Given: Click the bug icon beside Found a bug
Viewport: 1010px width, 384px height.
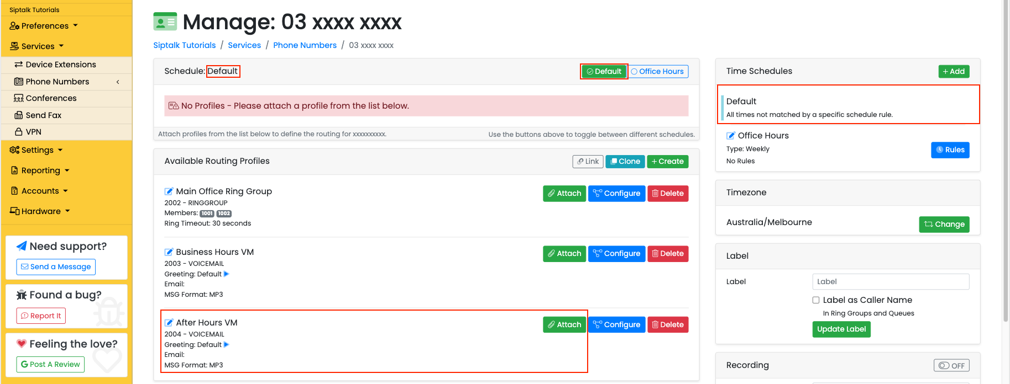Looking at the screenshot, I should [x=22, y=295].
